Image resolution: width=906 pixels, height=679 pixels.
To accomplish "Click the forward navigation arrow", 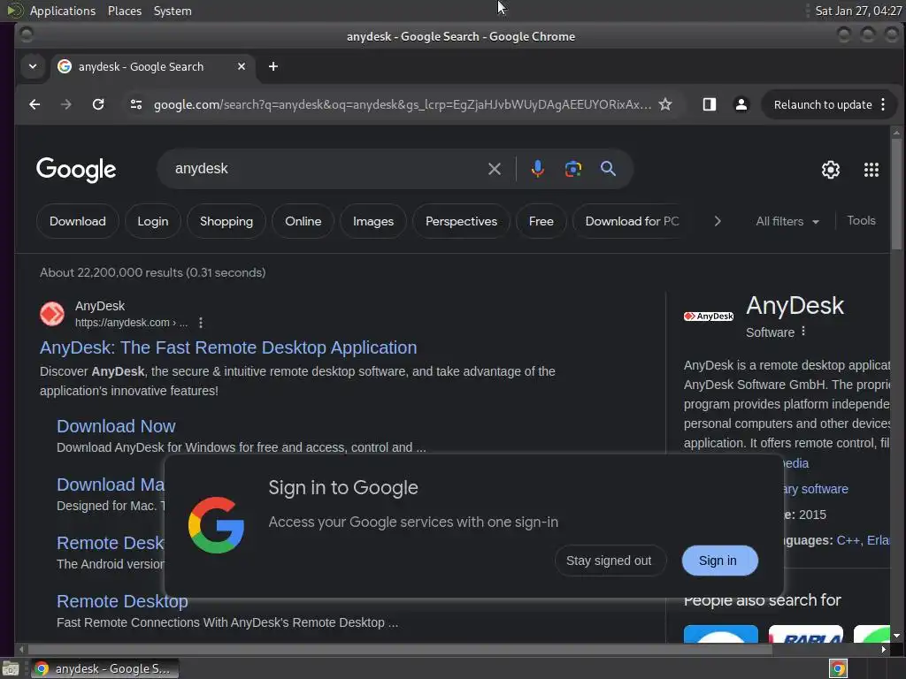I will tap(65, 104).
